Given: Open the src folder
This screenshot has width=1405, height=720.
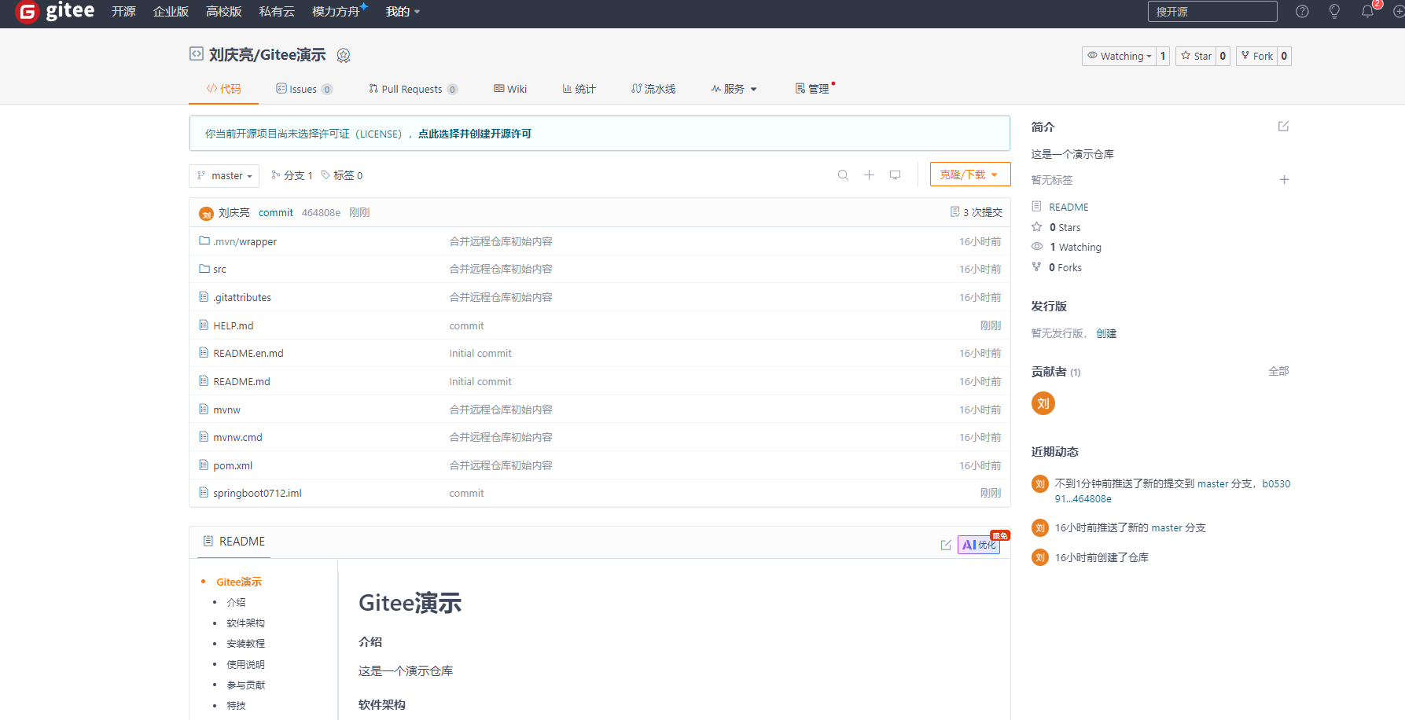Looking at the screenshot, I should coord(219,269).
